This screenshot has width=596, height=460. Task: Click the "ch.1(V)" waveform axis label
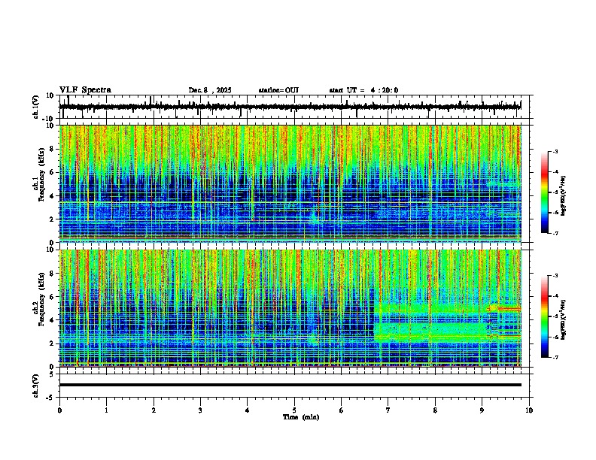click(x=36, y=107)
